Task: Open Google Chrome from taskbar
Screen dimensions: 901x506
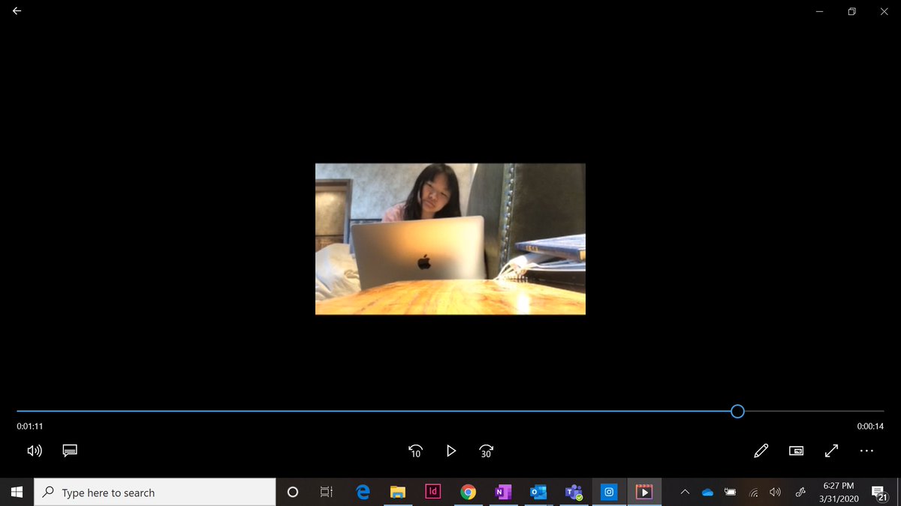Action: [468, 493]
